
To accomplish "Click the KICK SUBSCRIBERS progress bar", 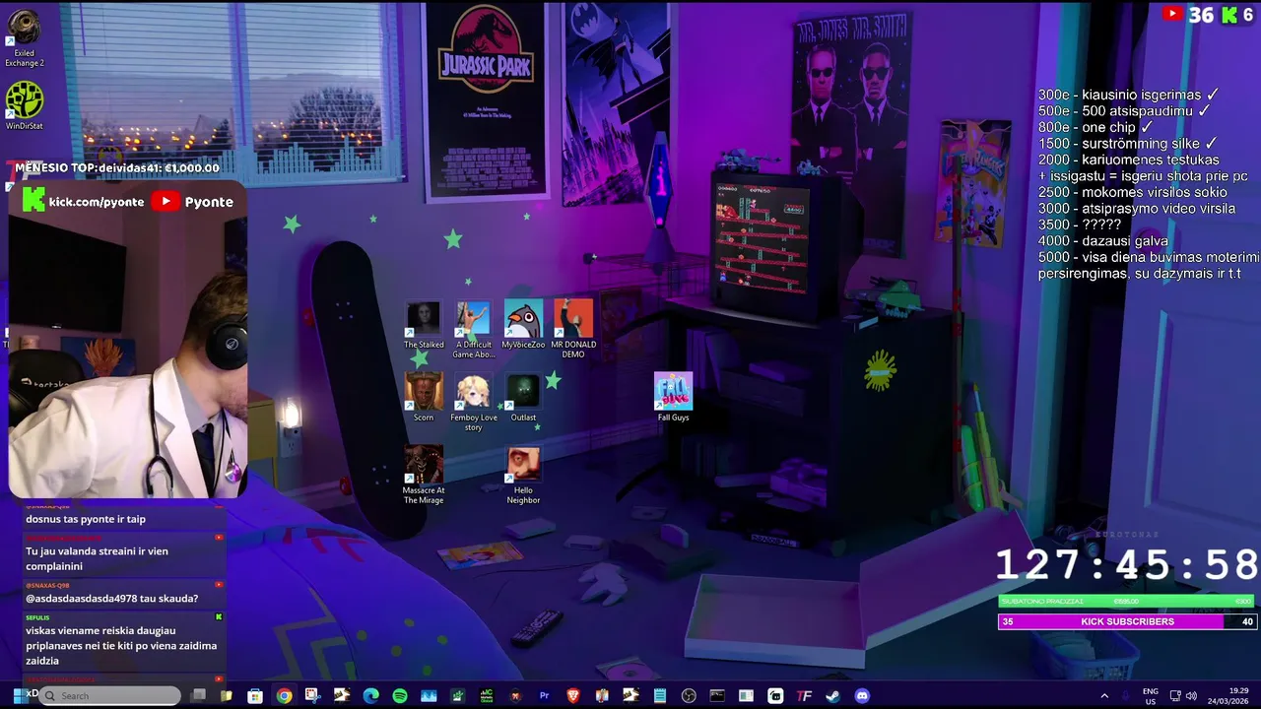I will 1128,621.
